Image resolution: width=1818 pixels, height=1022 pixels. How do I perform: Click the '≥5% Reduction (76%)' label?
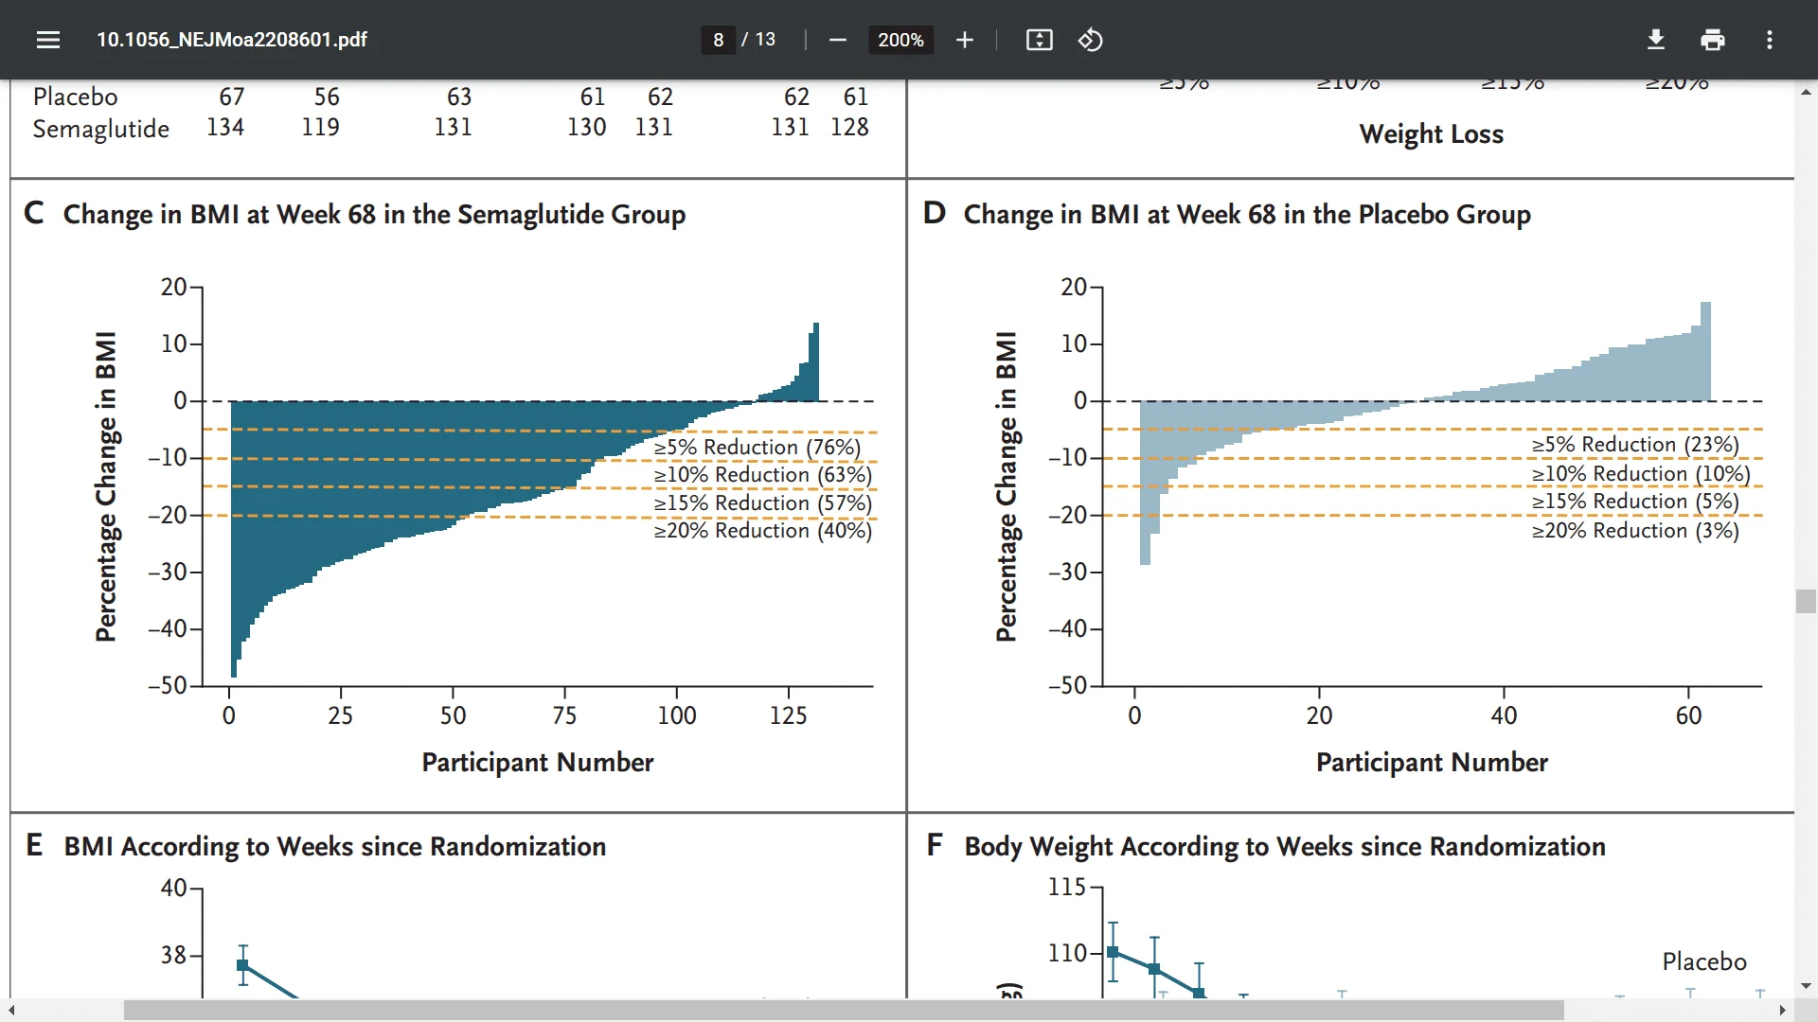(x=757, y=447)
